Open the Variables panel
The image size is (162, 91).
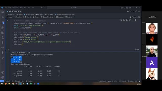click(x=60, y=17)
